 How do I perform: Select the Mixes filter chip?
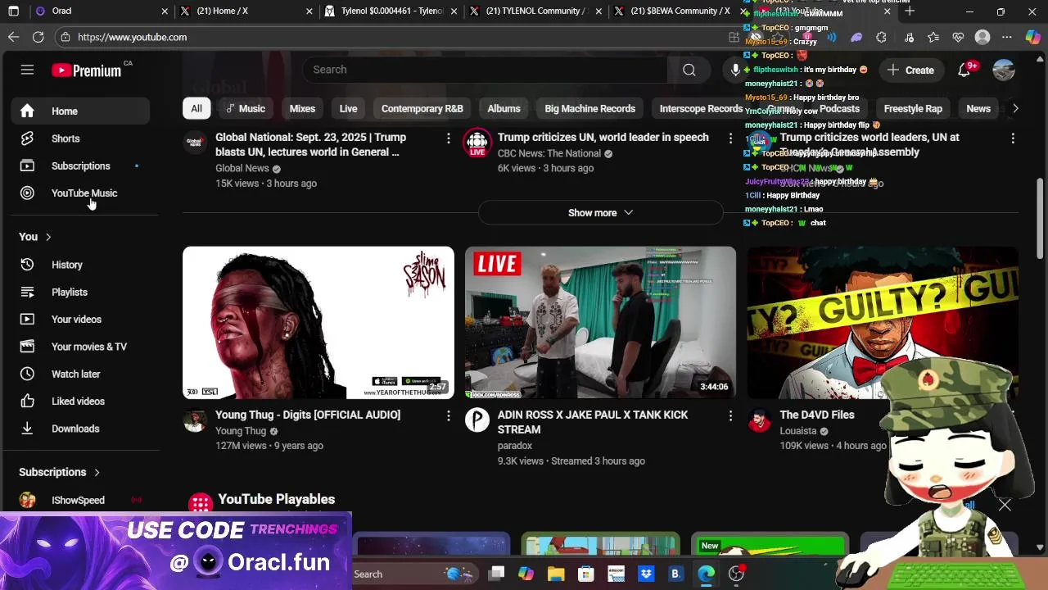(302, 108)
